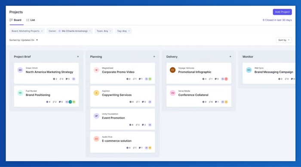301x167 pixels.
Task: Click comment icon on Event Promotion card
Action: pyautogui.click(x=143, y=125)
